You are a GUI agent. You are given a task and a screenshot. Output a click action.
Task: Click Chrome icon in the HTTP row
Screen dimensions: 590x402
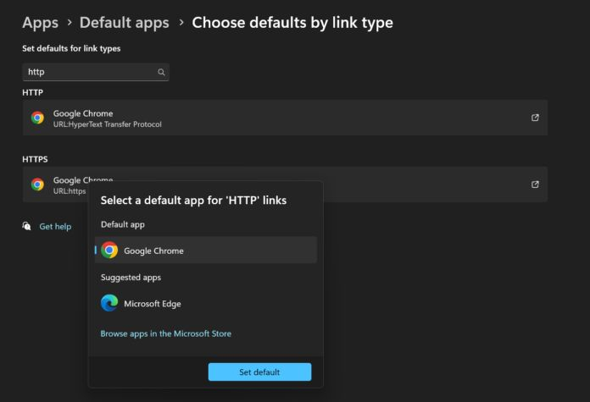click(x=37, y=118)
